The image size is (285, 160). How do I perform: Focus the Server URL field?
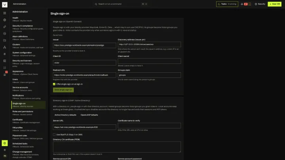[85, 127]
